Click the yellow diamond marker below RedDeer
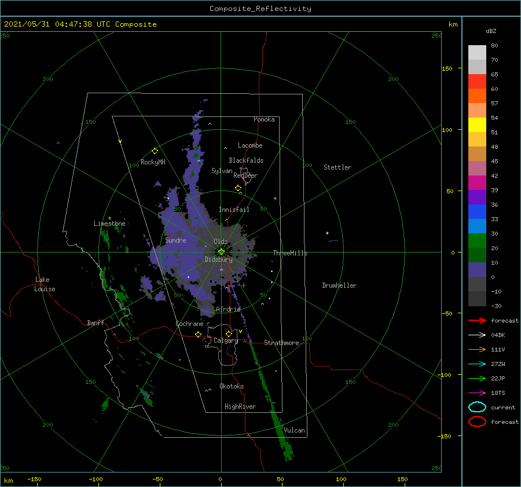Screen dimensions: 521x487 (x=238, y=188)
